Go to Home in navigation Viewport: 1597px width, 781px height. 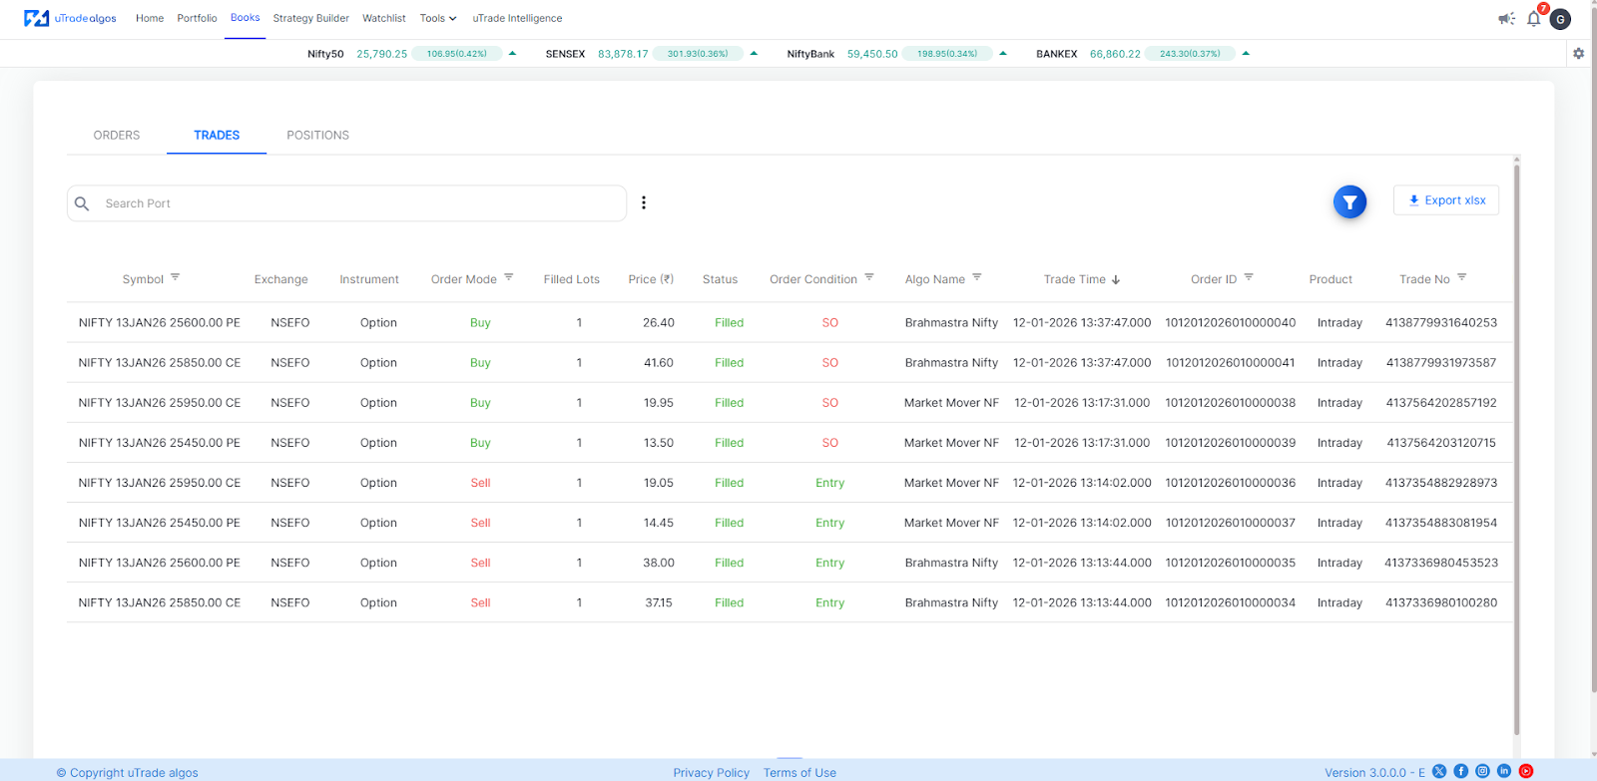(150, 18)
